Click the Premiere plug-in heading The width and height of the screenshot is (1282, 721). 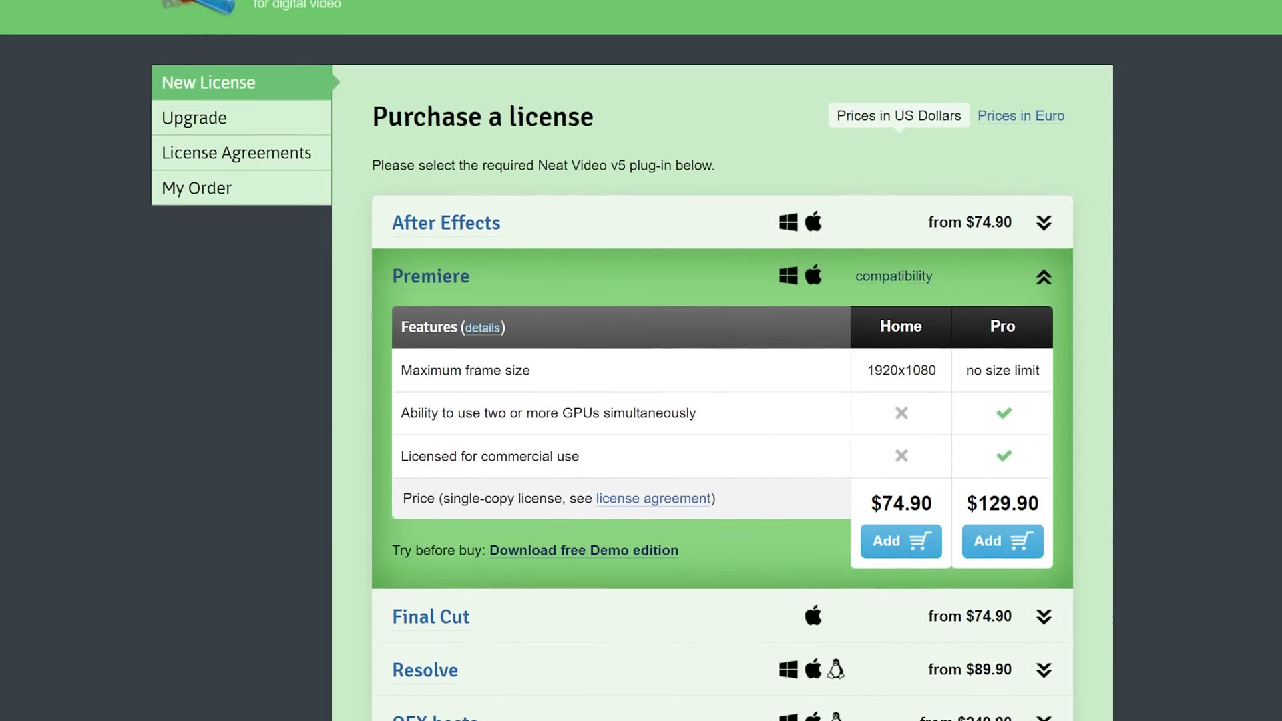click(431, 276)
